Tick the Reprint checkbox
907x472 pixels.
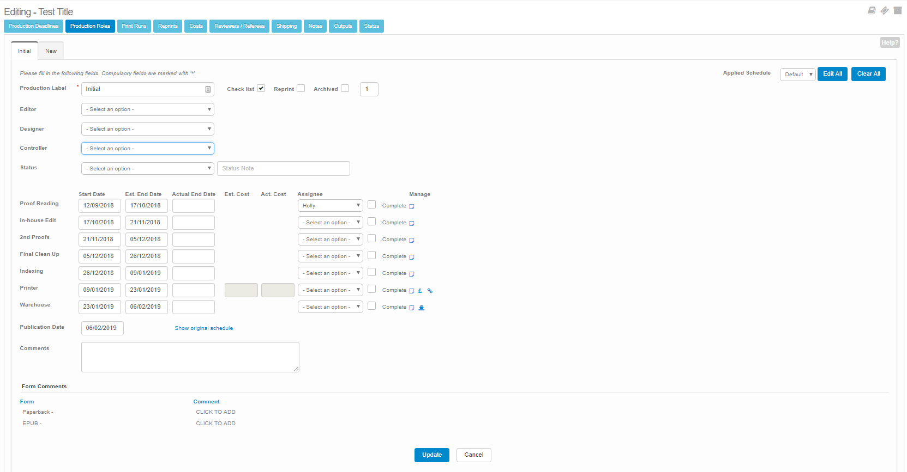[x=301, y=88]
